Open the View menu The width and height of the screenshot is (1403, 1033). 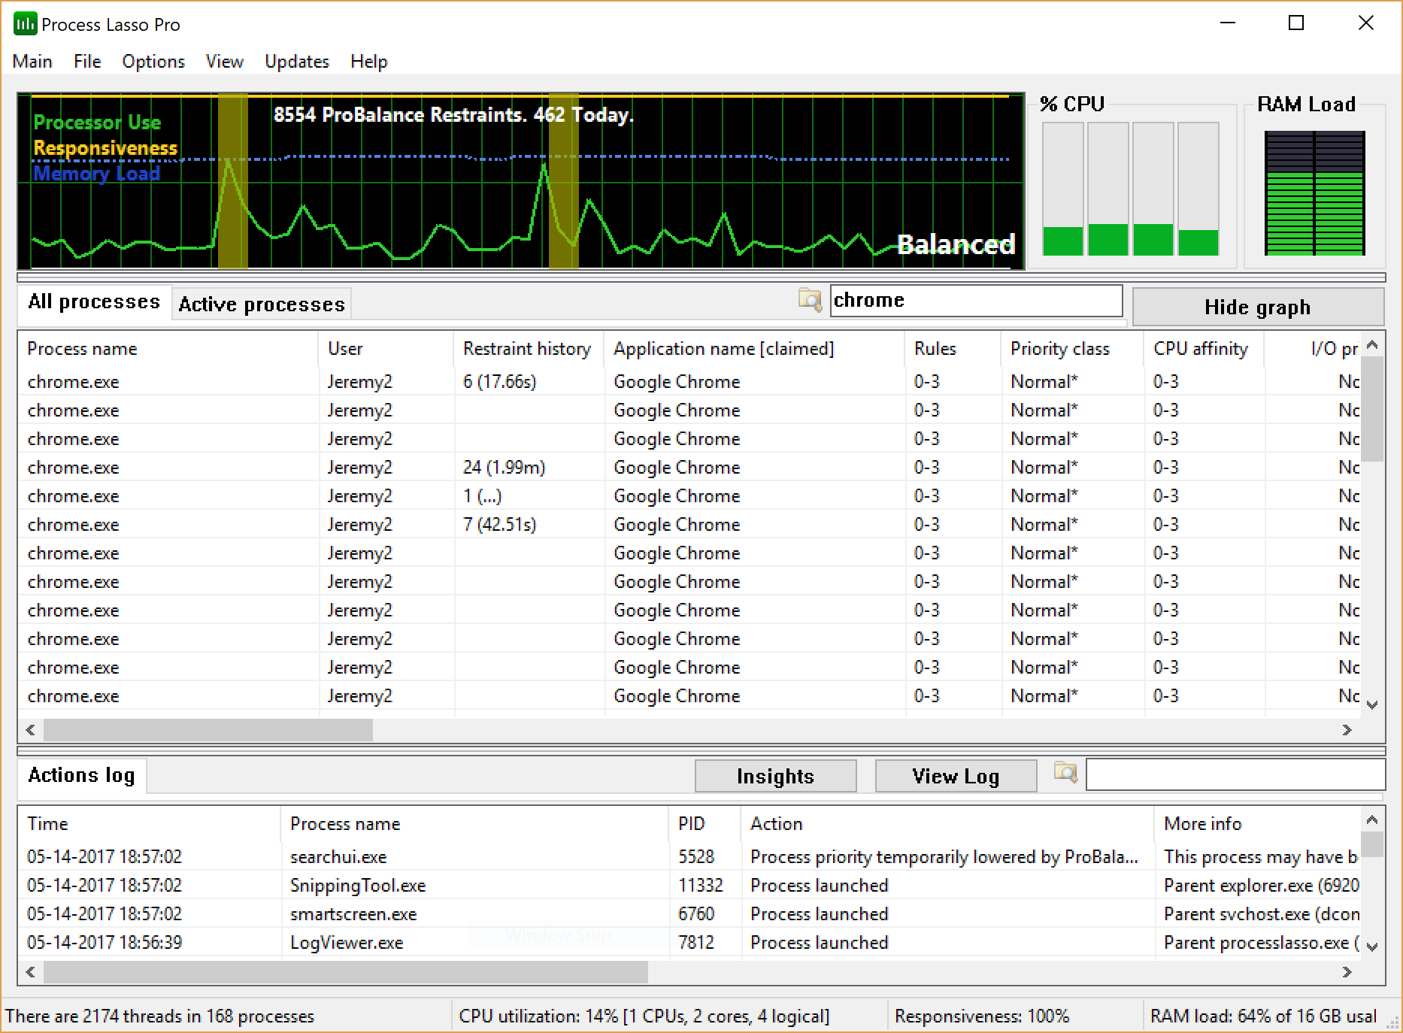tap(224, 61)
